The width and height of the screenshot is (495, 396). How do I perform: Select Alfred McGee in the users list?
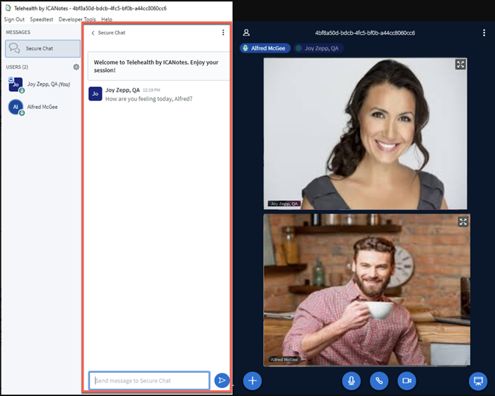[41, 107]
